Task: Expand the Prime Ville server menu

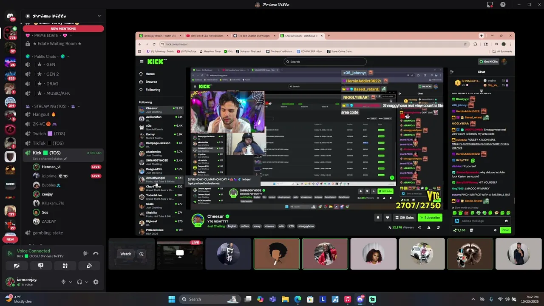Action: [x=99, y=16]
